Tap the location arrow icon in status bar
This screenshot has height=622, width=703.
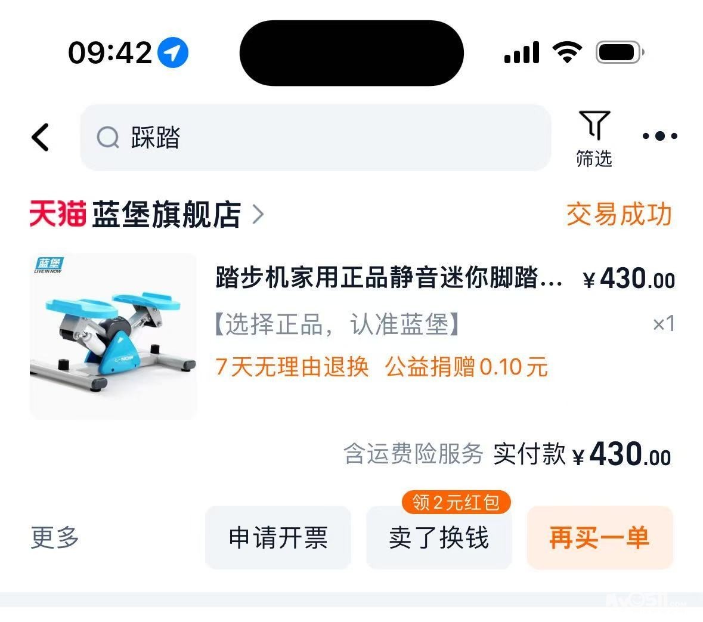tap(173, 52)
